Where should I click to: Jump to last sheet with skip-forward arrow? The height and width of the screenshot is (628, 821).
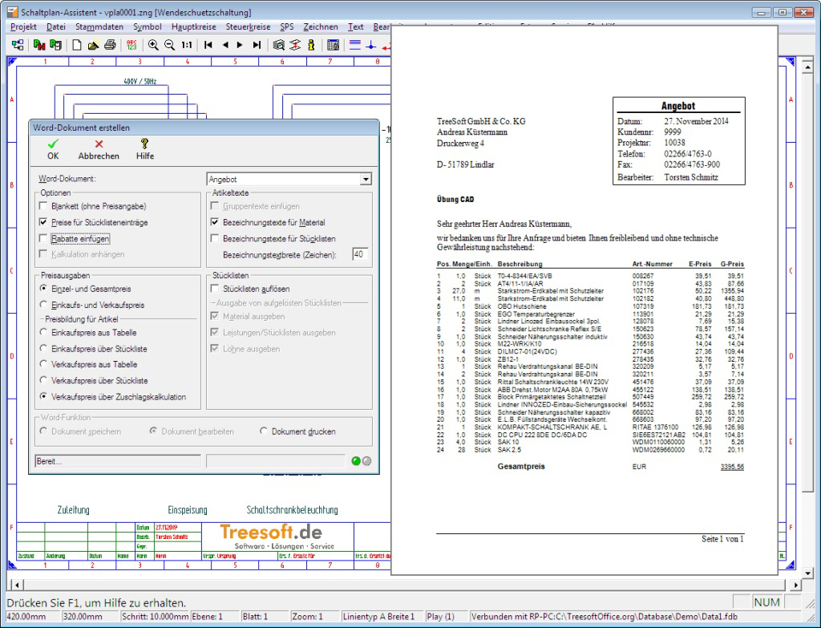(257, 45)
